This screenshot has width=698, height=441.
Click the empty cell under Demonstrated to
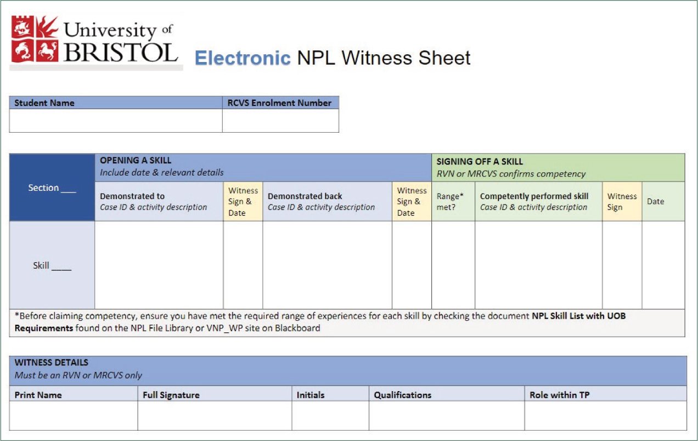click(x=159, y=265)
